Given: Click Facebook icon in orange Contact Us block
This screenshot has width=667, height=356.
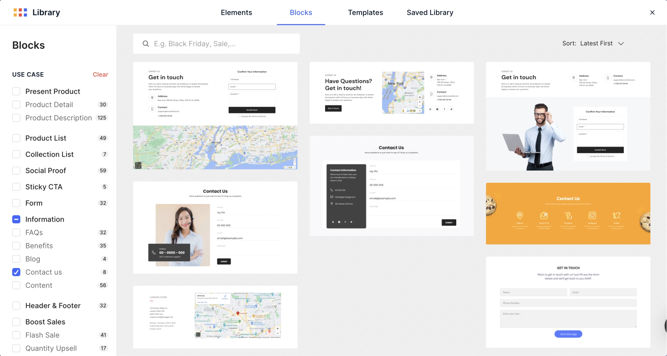Looking at the screenshot, I should 568,215.
